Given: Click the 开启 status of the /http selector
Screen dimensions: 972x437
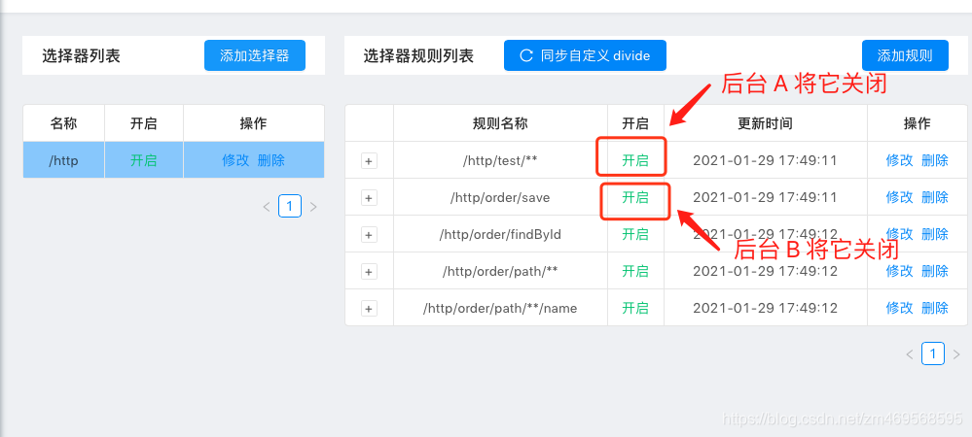Looking at the screenshot, I should pos(143,160).
